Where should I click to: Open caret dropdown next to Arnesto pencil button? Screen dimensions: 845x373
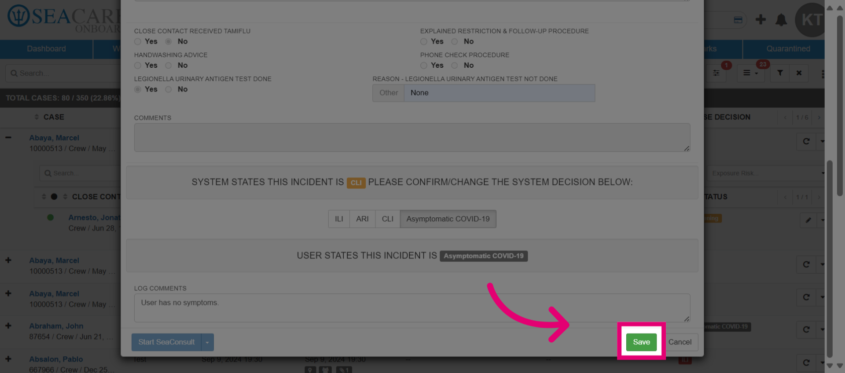pos(821,220)
